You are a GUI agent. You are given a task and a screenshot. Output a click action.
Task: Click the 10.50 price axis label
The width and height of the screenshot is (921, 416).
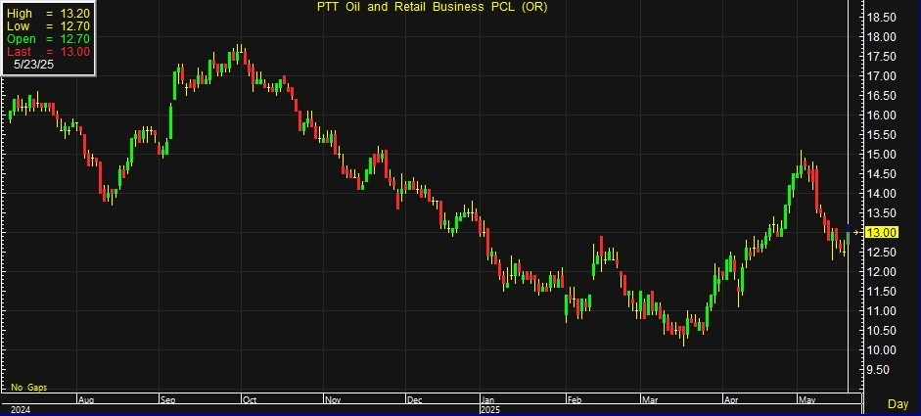pyautogui.click(x=882, y=330)
